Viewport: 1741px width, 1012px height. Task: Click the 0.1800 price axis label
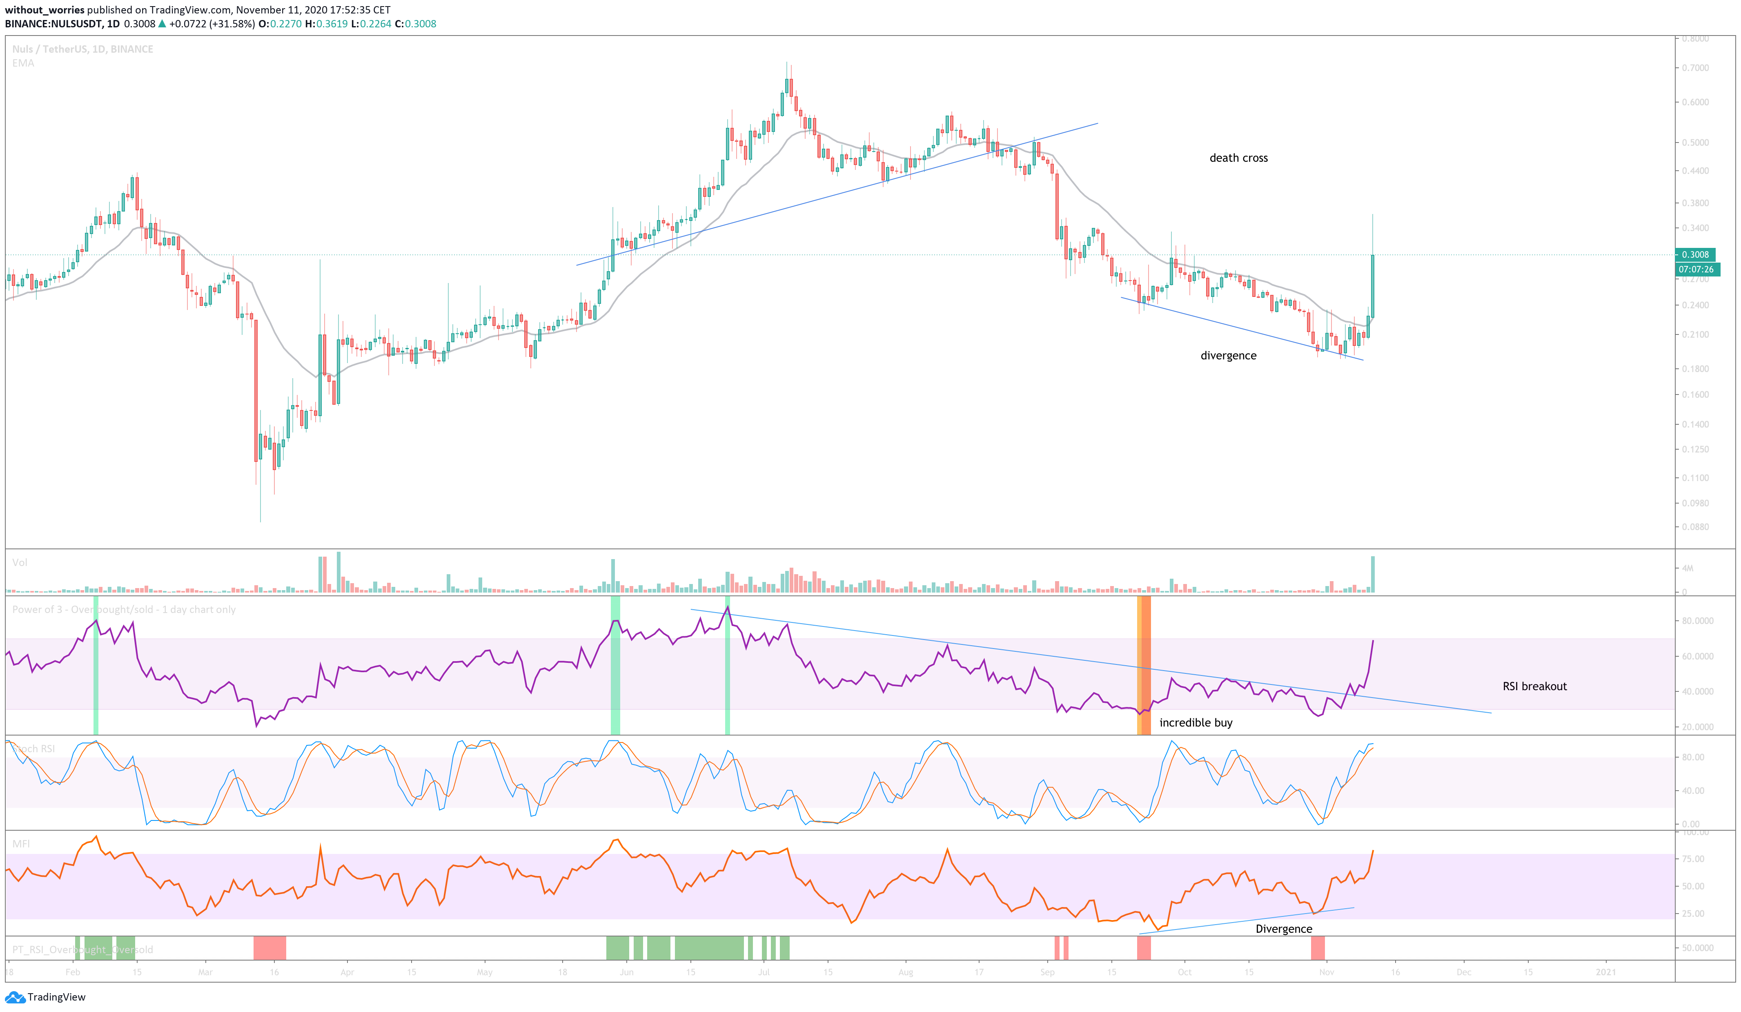[1695, 368]
